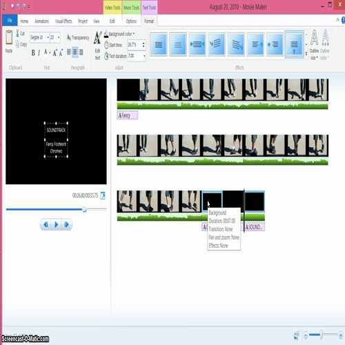Click the time scale zoom slider thumb
The image size is (345, 345).
click(x=321, y=335)
